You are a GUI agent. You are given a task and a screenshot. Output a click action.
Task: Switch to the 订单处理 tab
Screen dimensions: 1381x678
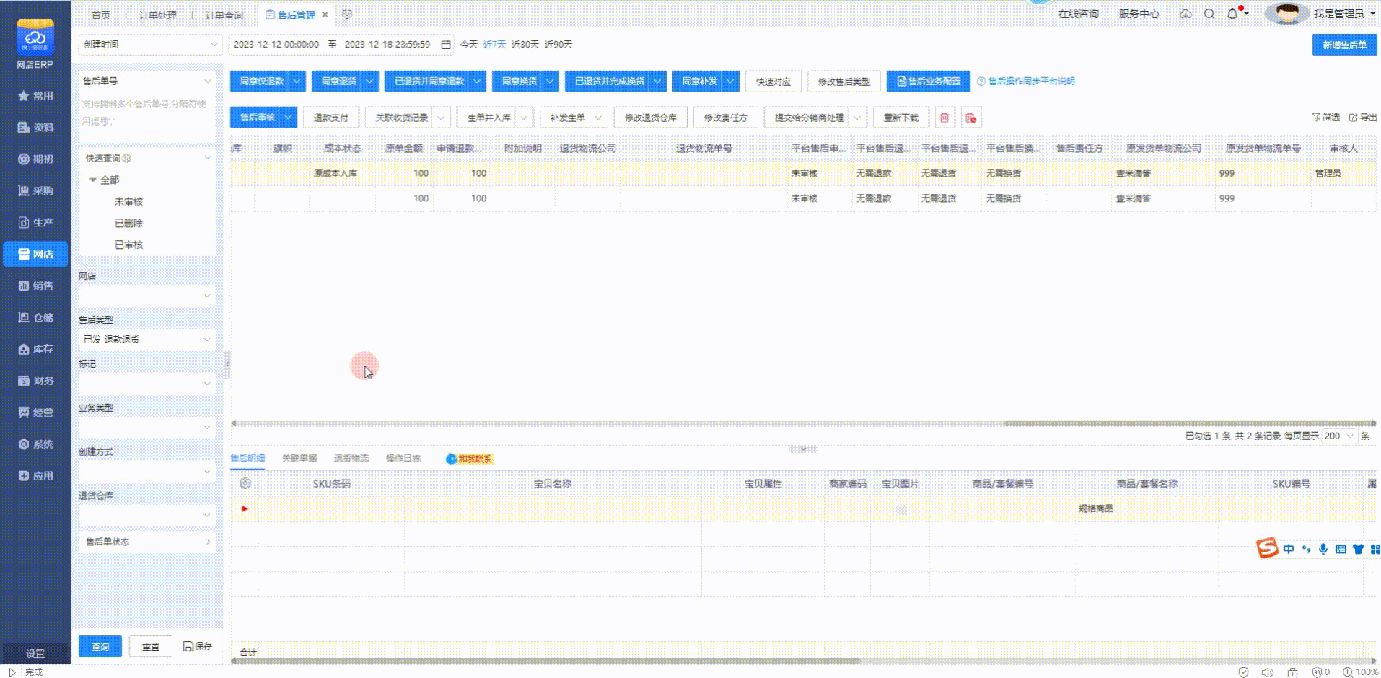(x=157, y=14)
